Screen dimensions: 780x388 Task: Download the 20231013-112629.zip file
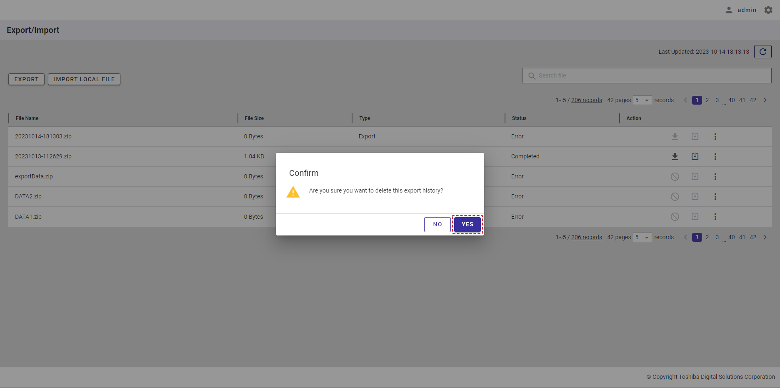[675, 157]
